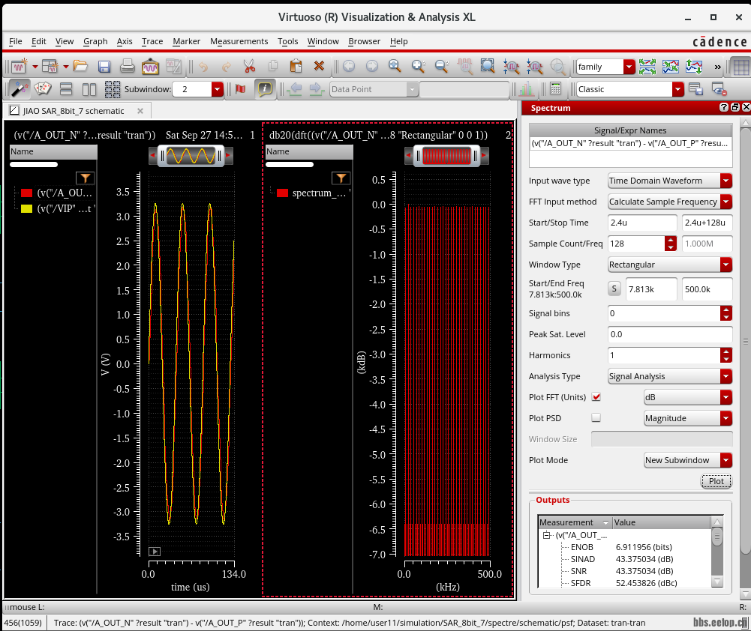This screenshot has height=631, width=751.
Task: Open Input wave type dropdown
Action: pos(726,181)
